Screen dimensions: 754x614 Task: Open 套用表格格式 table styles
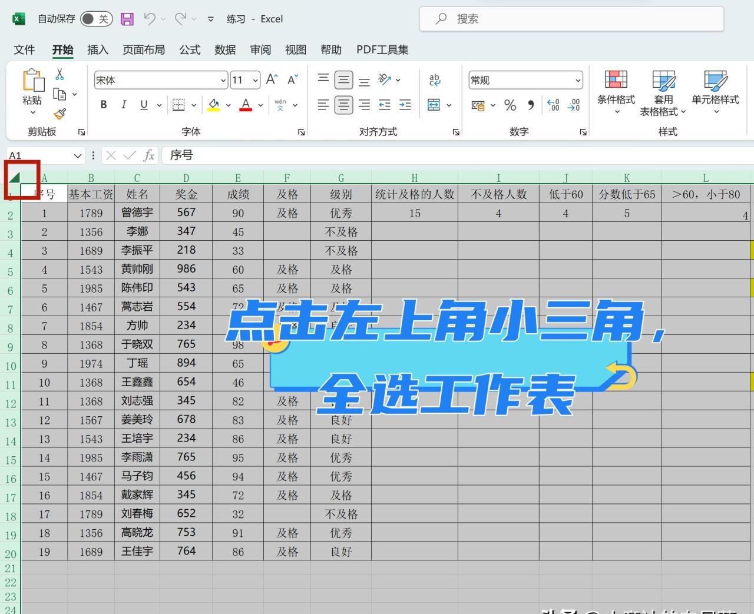[663, 92]
